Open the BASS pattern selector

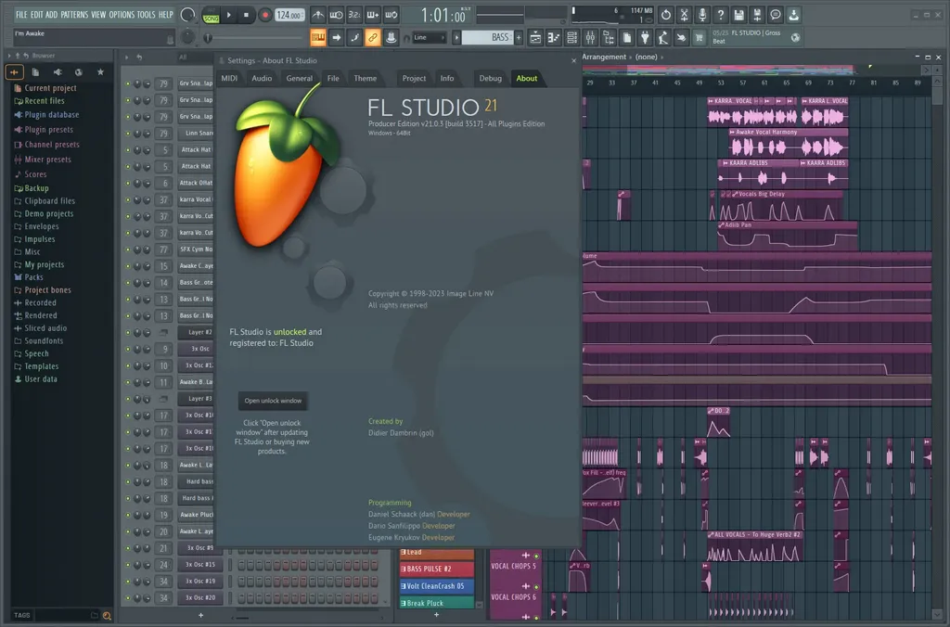(487, 37)
